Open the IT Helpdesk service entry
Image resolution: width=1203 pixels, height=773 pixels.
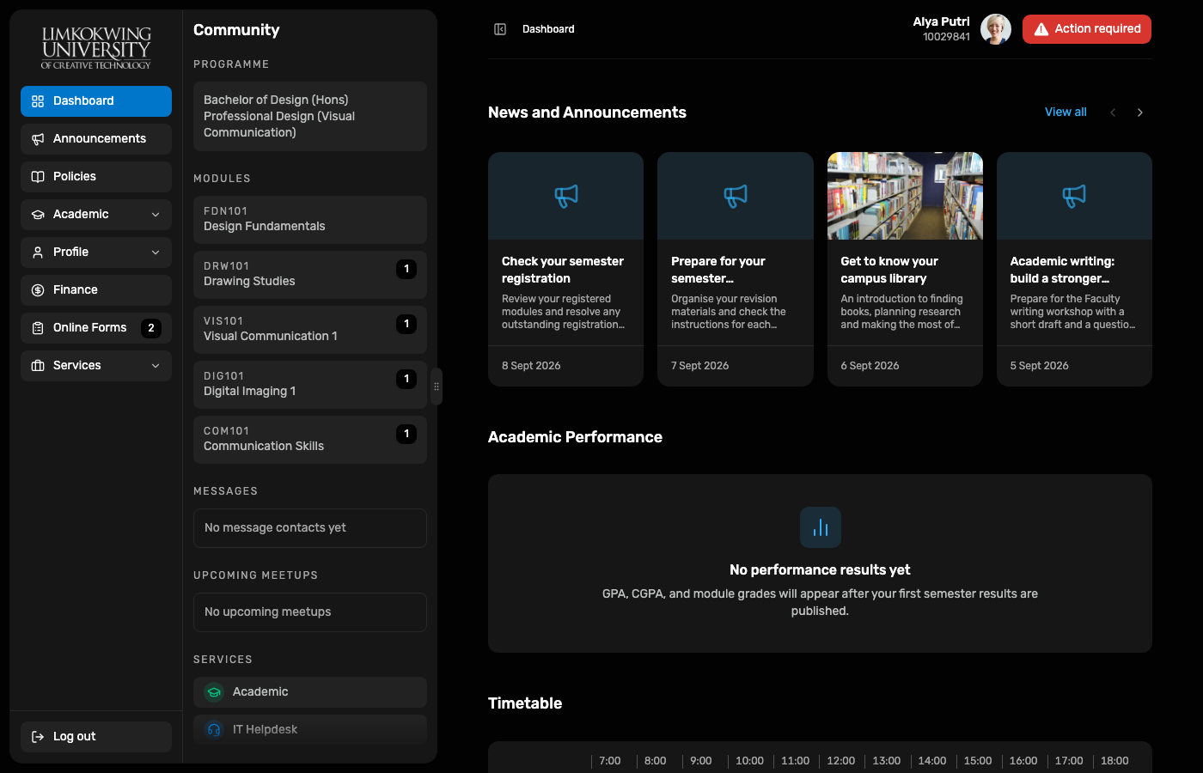click(x=310, y=730)
